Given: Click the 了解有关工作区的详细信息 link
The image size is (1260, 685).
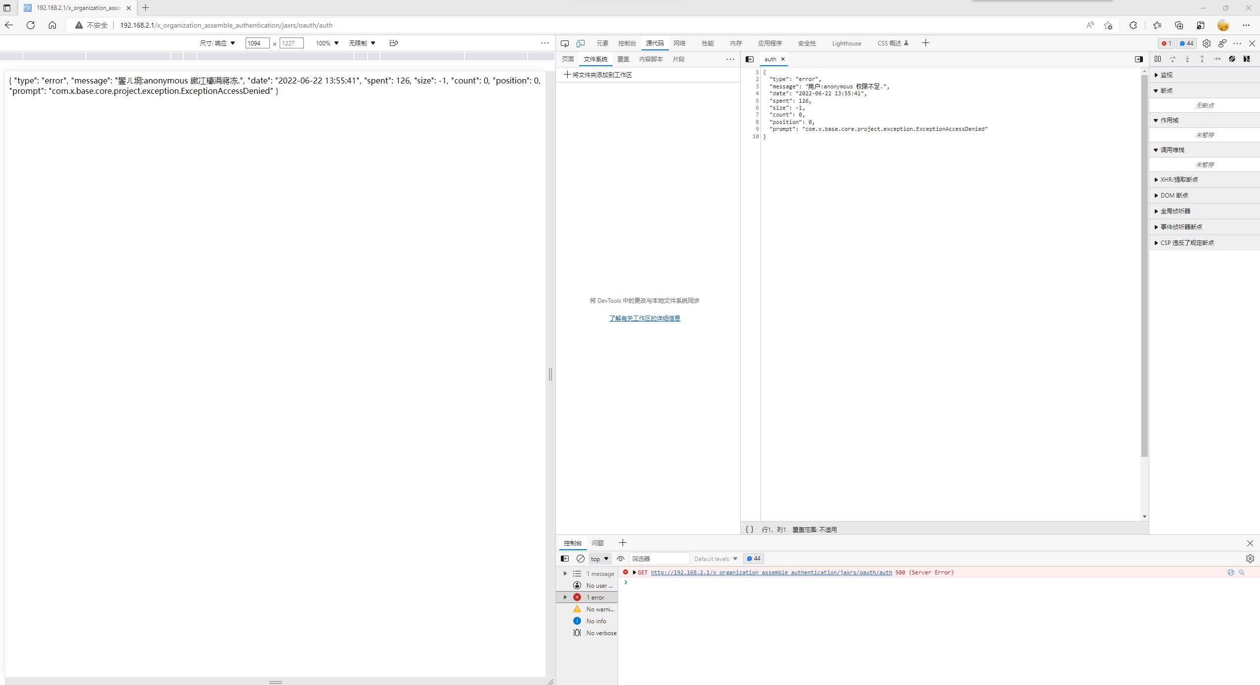Looking at the screenshot, I should click(644, 319).
